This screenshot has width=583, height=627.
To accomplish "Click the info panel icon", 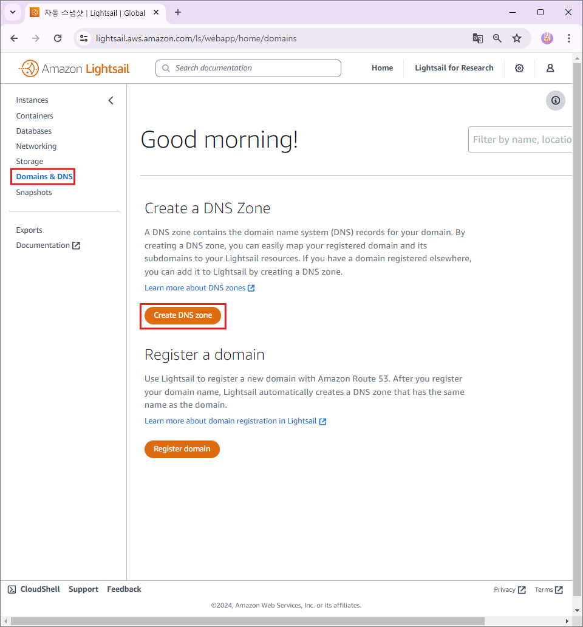I will tap(556, 100).
